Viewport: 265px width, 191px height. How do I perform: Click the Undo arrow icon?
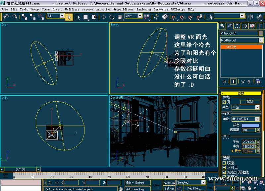pyautogui.click(x=6, y=17)
